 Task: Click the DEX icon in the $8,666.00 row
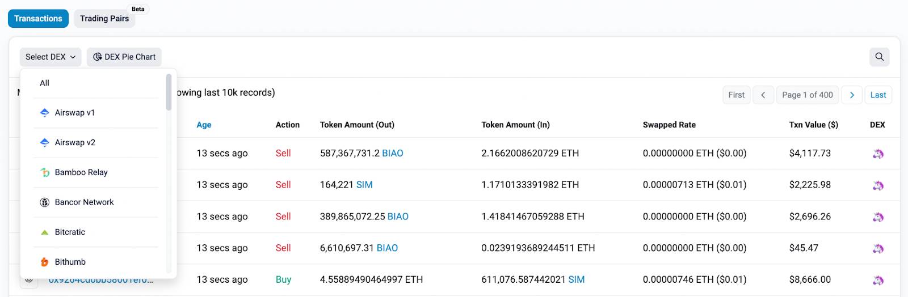(878, 280)
